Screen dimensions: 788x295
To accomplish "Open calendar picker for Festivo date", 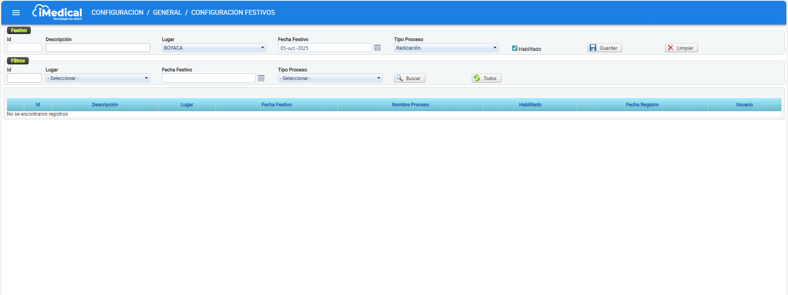I will tap(377, 48).
